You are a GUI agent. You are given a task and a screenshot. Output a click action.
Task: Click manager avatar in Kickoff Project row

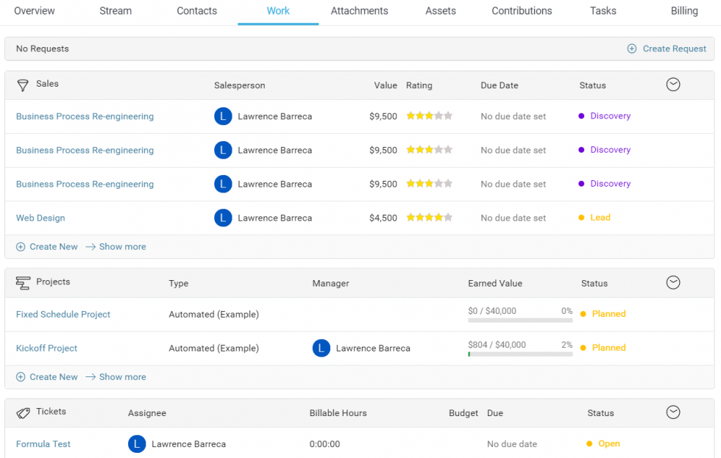321,348
